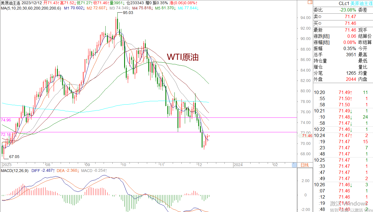373x212 pixels.
Task: Click the 95.03 high price marker
Action: tap(128, 13)
